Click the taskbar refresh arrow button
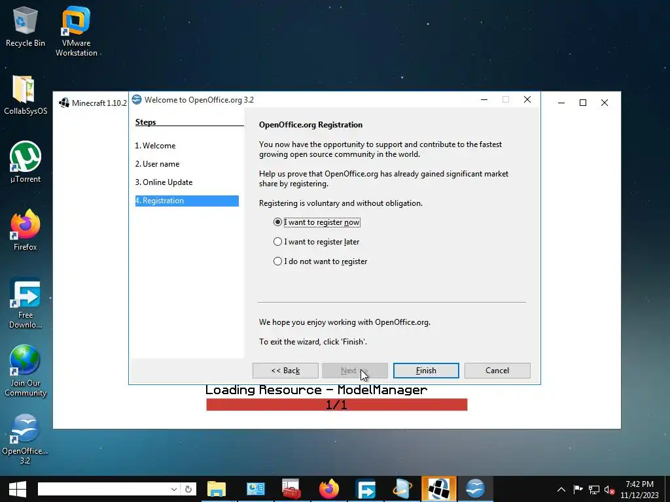 pyautogui.click(x=188, y=489)
